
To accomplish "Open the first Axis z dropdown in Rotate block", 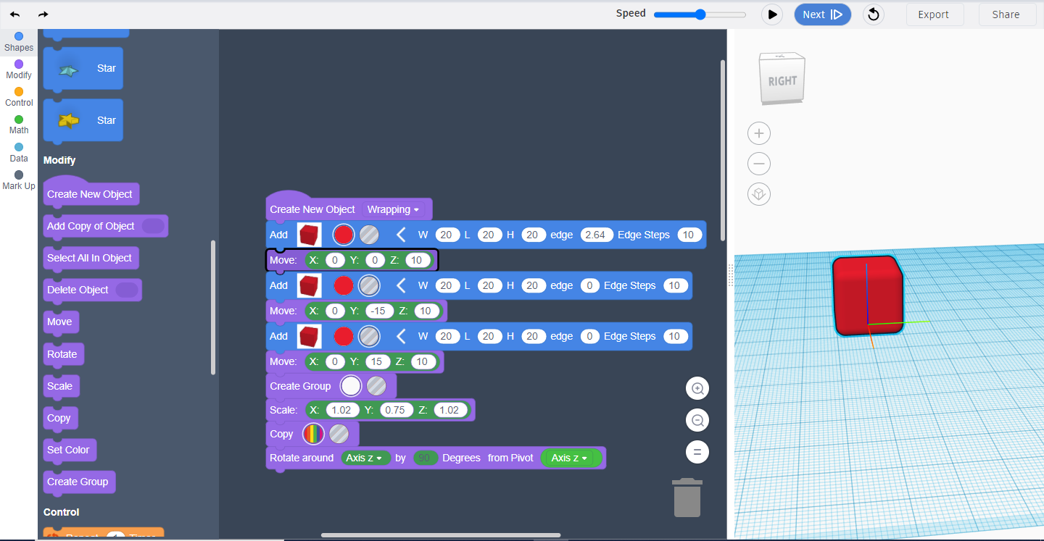I will [366, 457].
